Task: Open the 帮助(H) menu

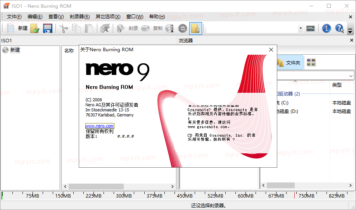Action: click(x=157, y=17)
